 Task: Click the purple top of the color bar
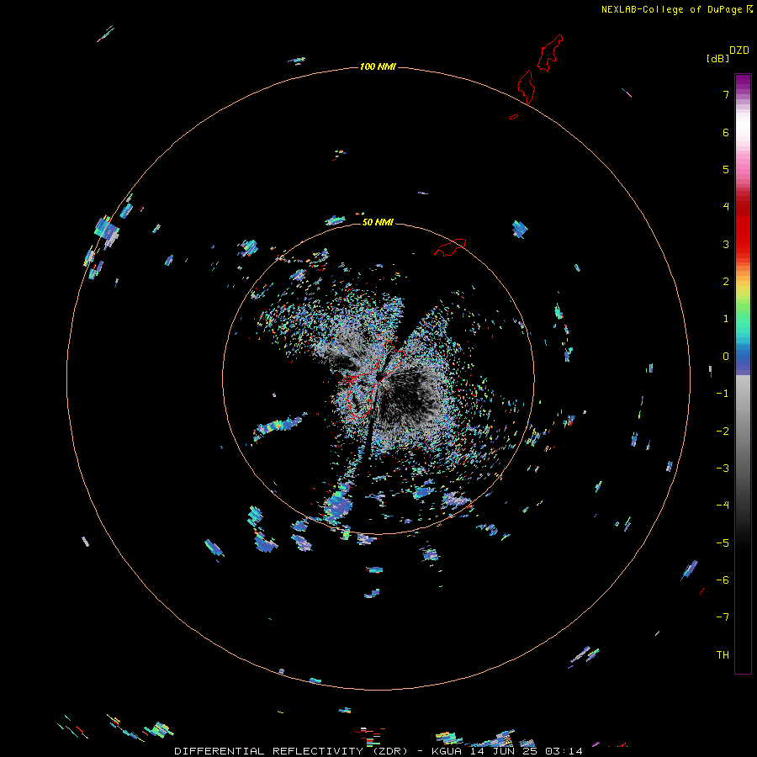743,83
